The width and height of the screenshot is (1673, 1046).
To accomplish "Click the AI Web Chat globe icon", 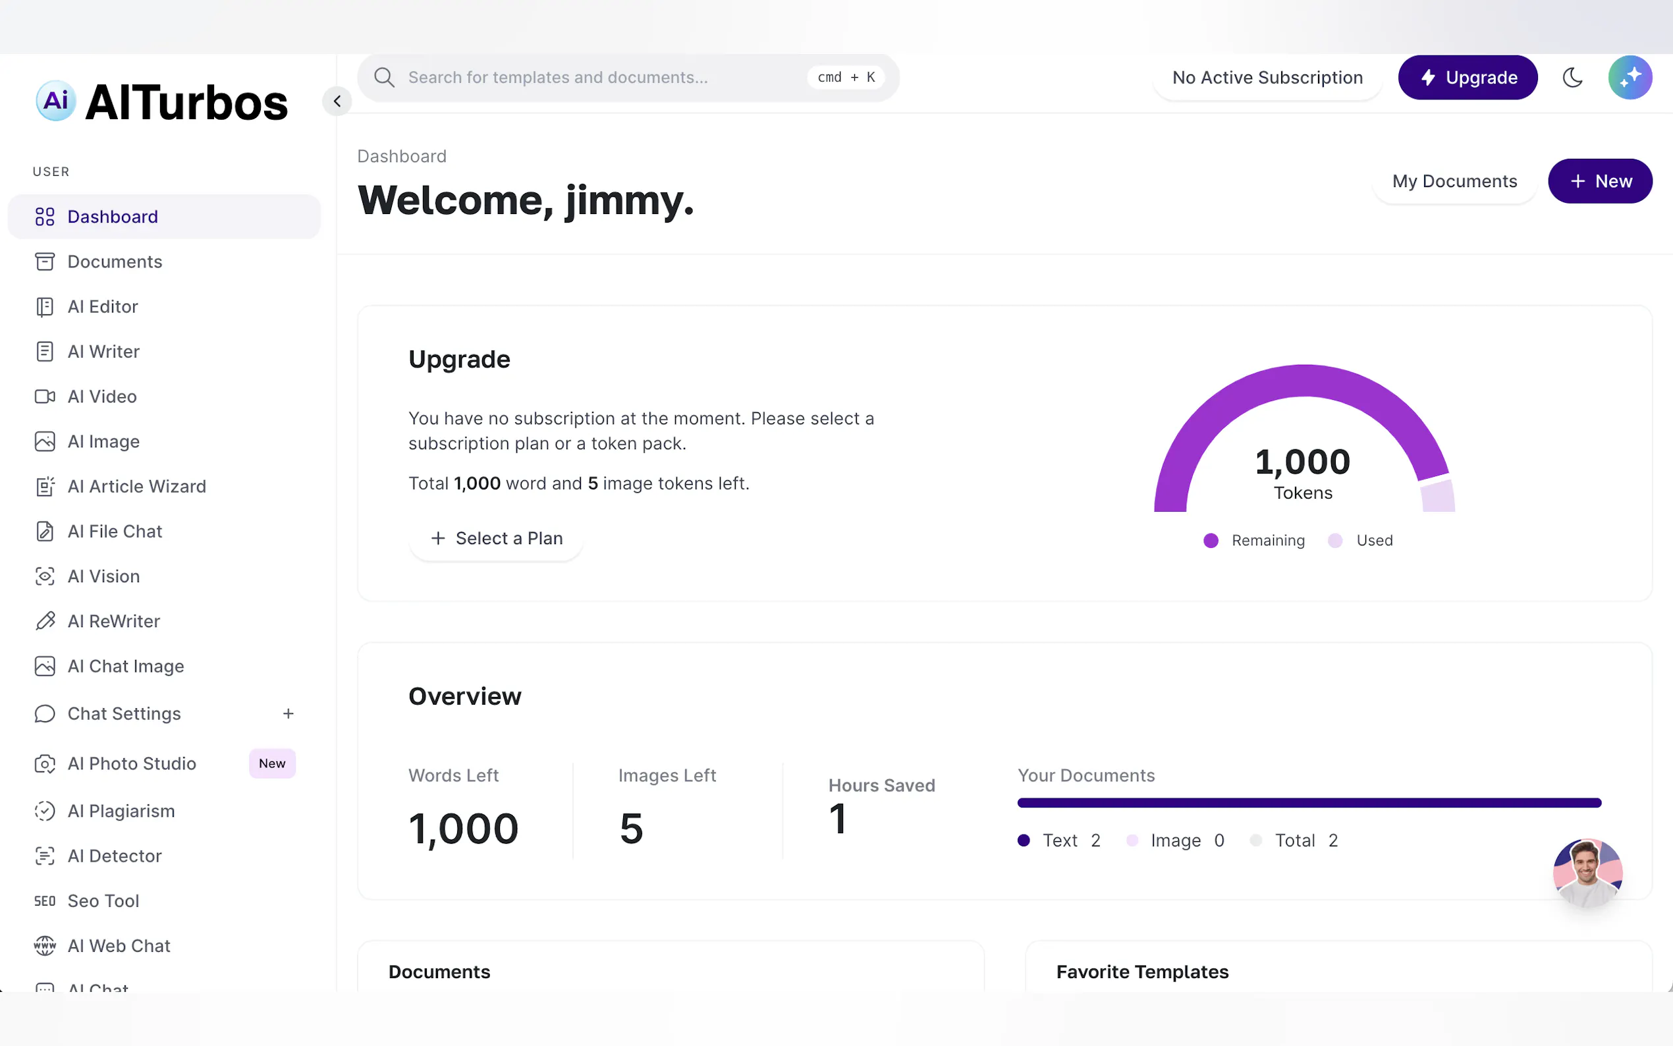I will pos(45,946).
